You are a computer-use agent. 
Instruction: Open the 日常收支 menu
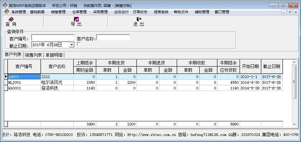(x=140, y=12)
